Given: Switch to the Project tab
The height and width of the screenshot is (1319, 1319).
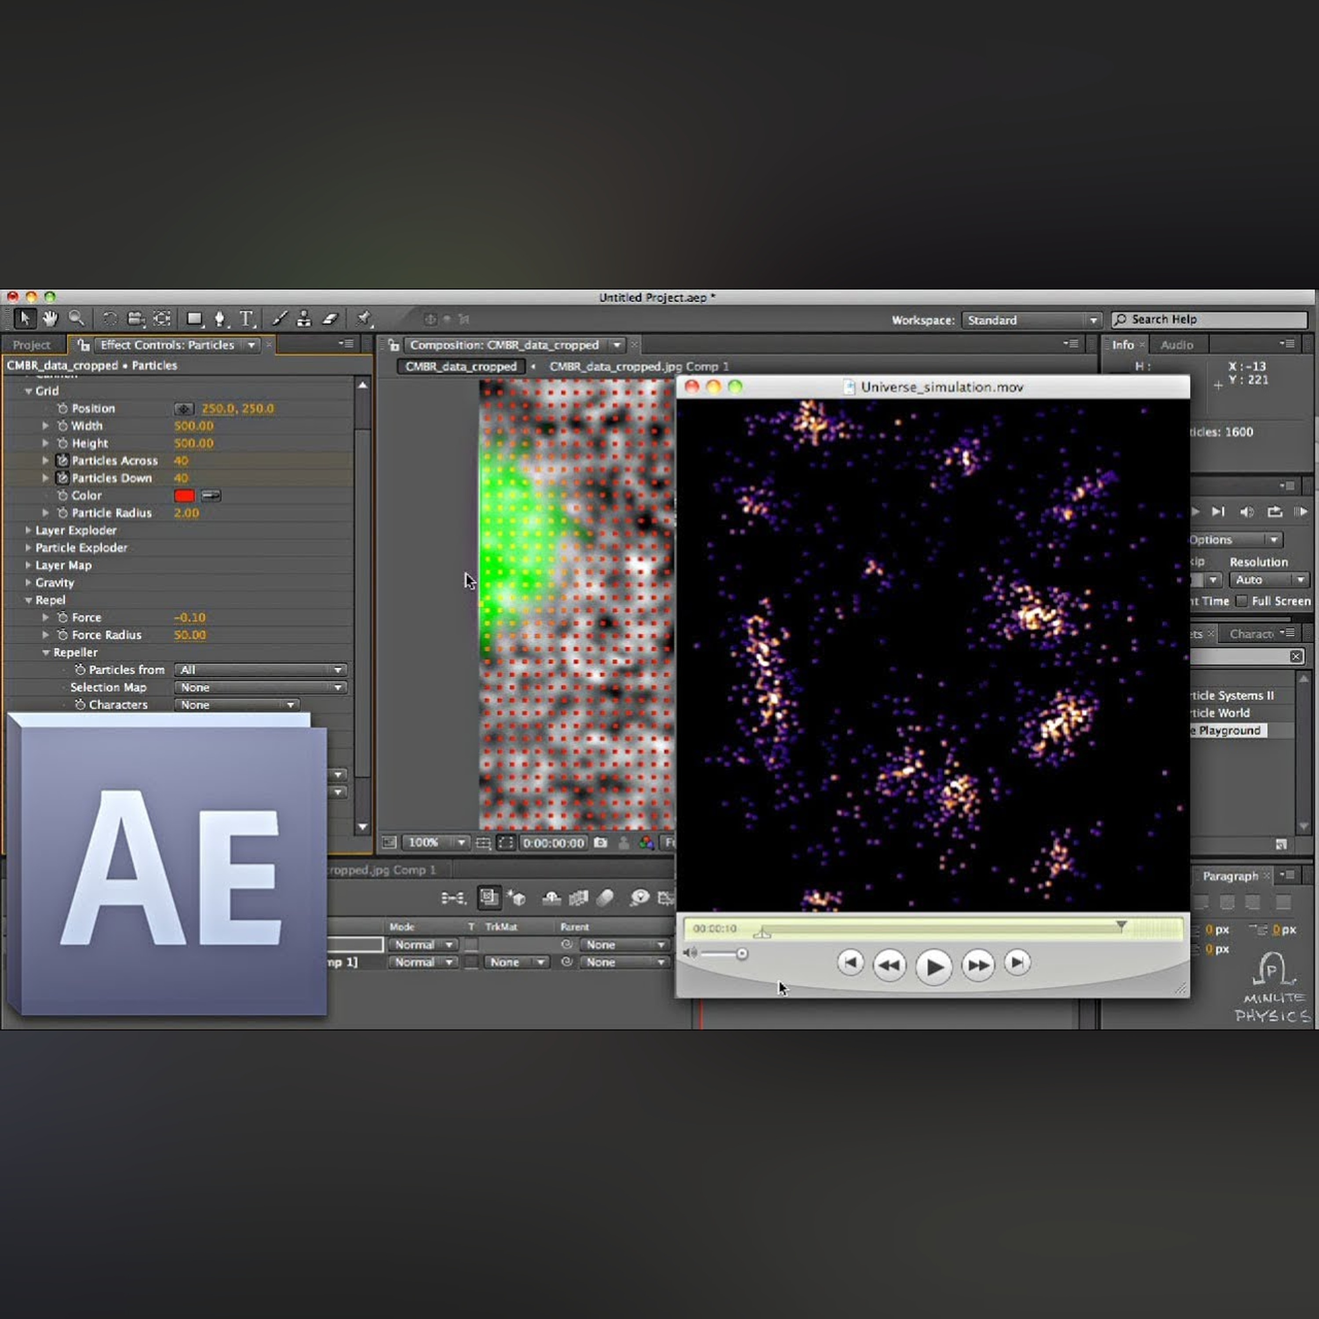Looking at the screenshot, I should click(x=31, y=345).
